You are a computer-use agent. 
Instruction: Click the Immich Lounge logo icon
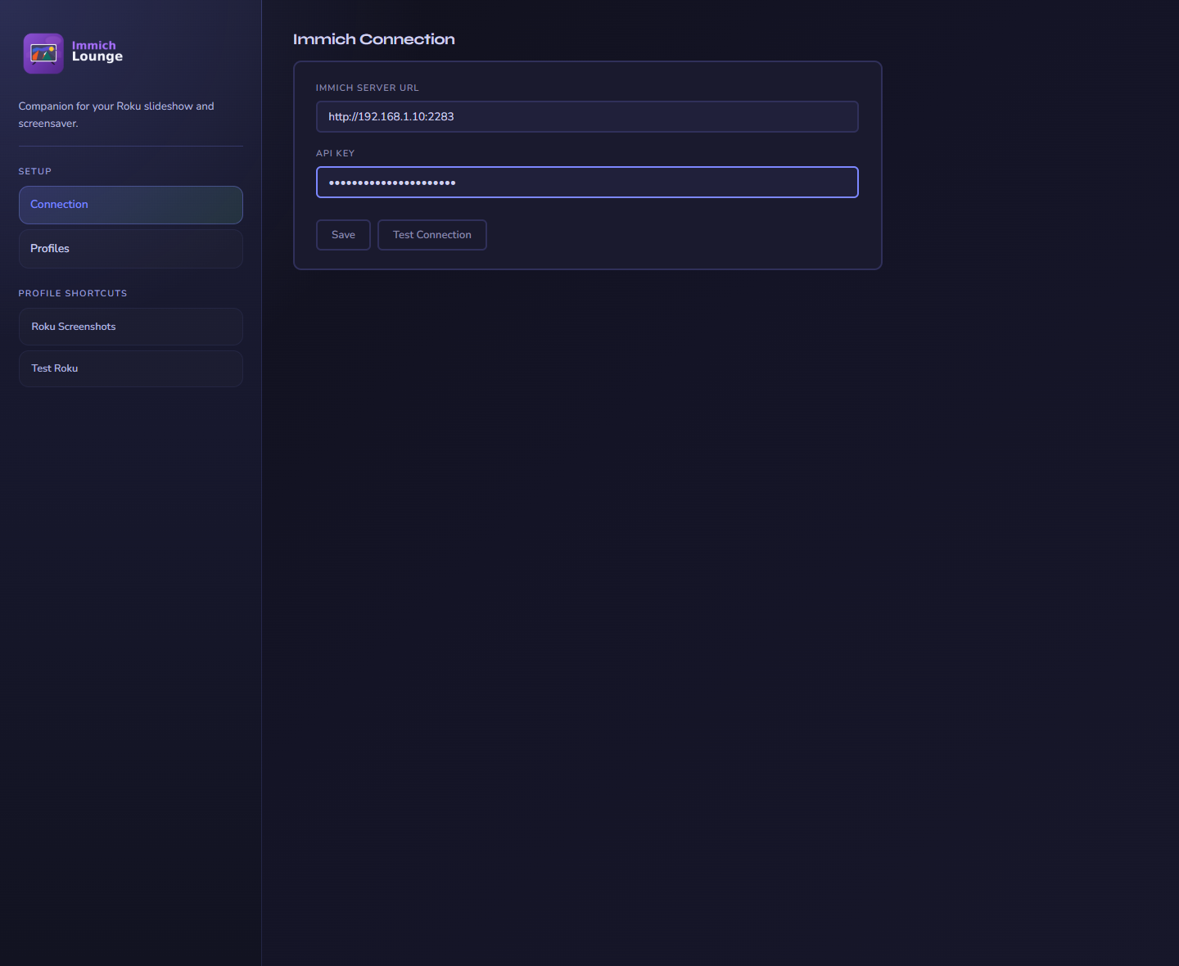43,54
